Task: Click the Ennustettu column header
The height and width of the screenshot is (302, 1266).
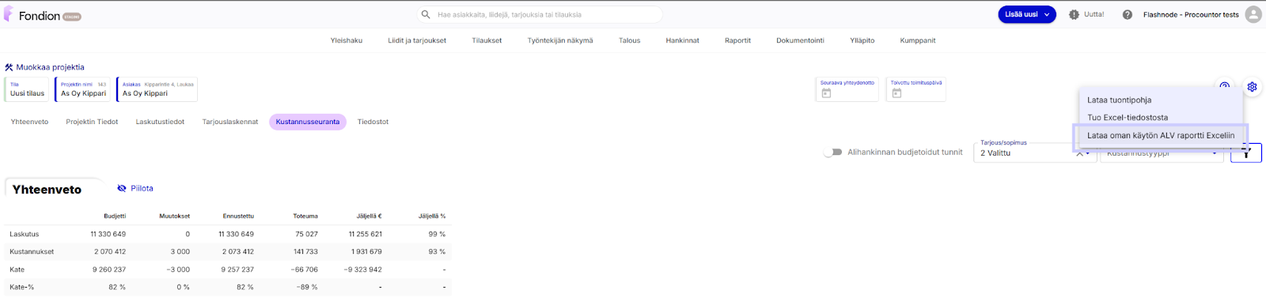Action: point(238,216)
